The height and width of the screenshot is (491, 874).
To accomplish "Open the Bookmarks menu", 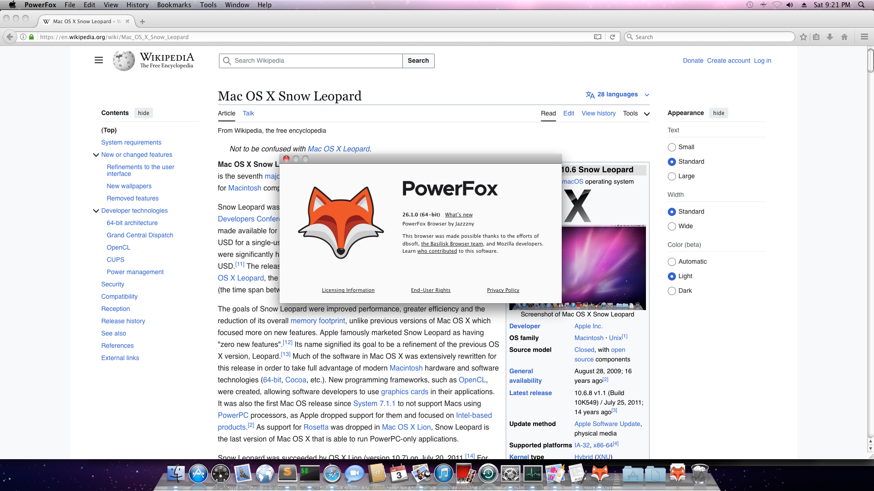I will tap(174, 5).
